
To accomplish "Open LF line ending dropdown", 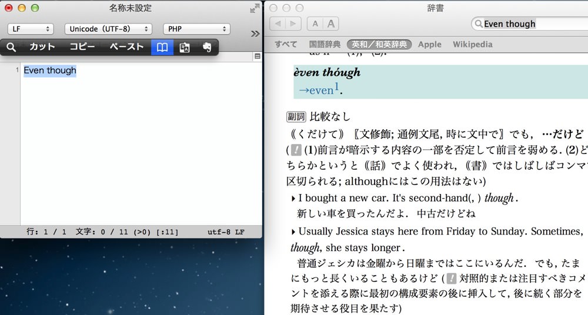I will tap(31, 29).
